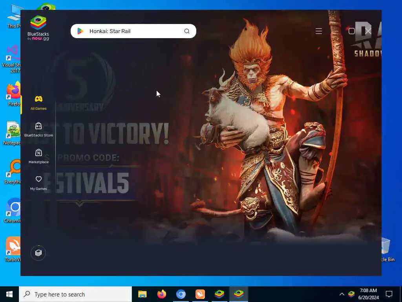The height and width of the screenshot is (302, 402).
Task: Minimize the BlueStacks window
Action: click(335, 31)
